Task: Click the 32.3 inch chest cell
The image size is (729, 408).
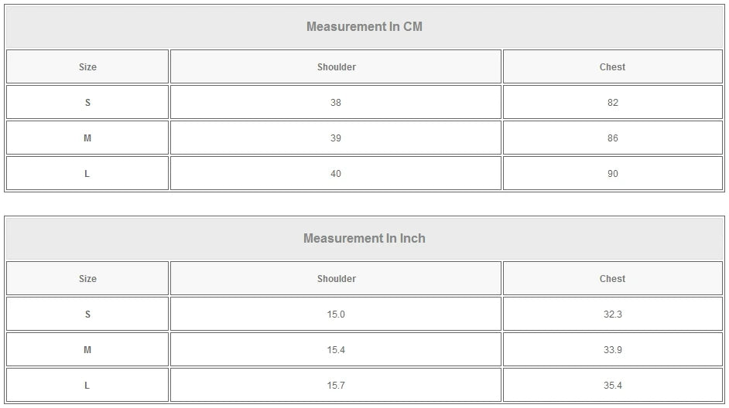Action: (x=612, y=314)
